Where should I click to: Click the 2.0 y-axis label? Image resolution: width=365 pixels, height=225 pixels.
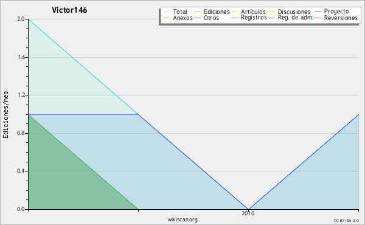pos(21,19)
